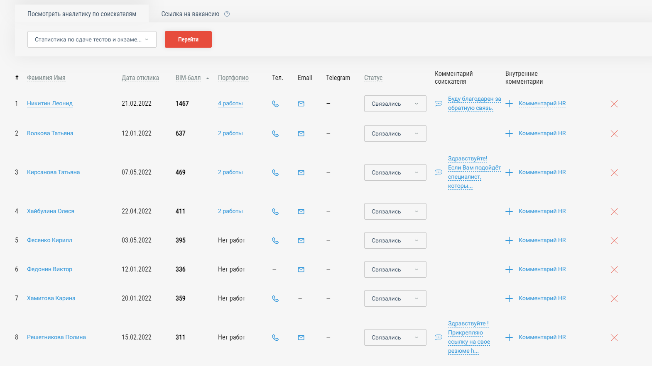Screen dimensions: 652x366
Task: Open the Связались dropdown for Федонин Виктор
Action: pyautogui.click(x=395, y=269)
